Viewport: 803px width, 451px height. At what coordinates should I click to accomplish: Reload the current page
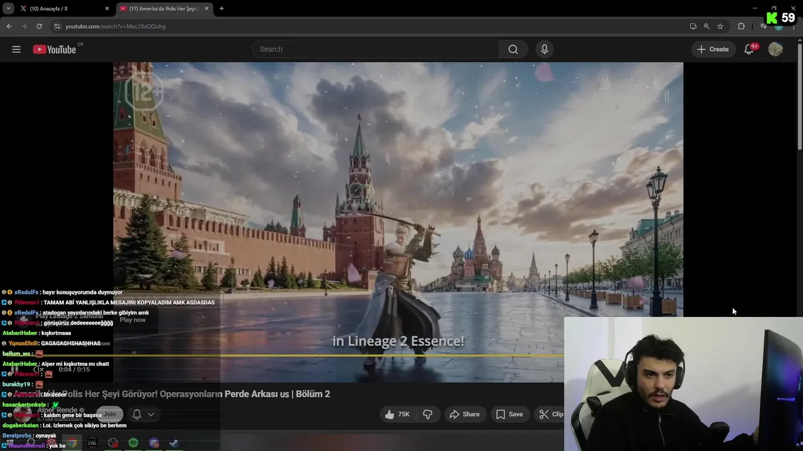39,26
